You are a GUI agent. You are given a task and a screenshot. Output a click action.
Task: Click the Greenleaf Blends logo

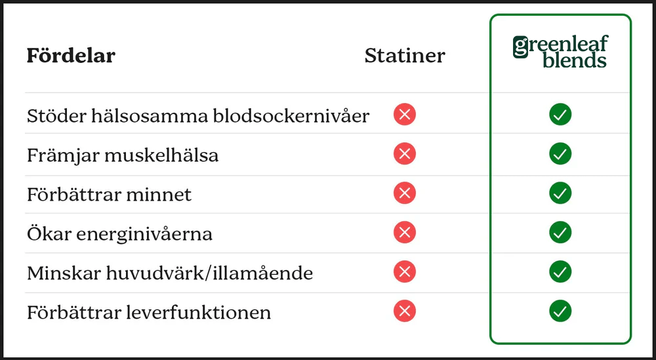pos(560,52)
